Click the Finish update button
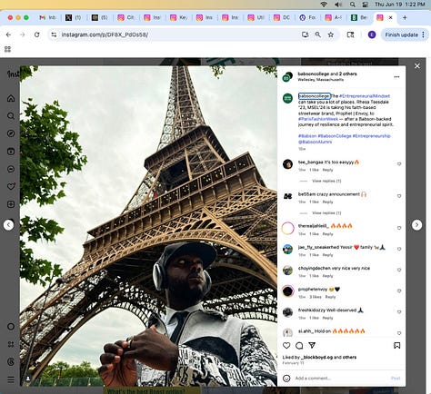Image resolution: width=431 pixels, height=394 pixels. (402, 34)
